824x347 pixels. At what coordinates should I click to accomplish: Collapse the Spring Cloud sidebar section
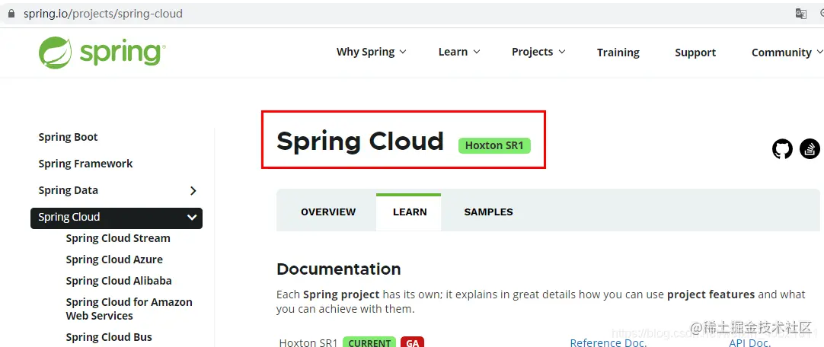[192, 218]
